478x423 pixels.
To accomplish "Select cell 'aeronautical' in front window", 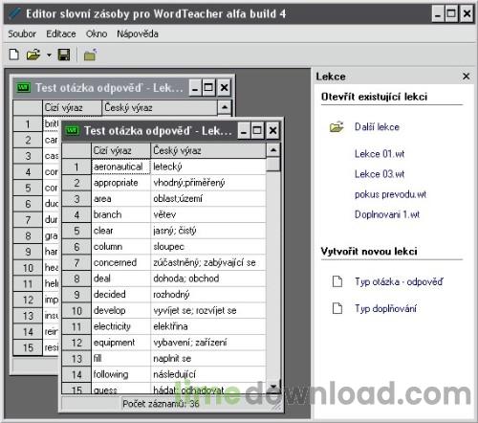I will tap(120, 167).
